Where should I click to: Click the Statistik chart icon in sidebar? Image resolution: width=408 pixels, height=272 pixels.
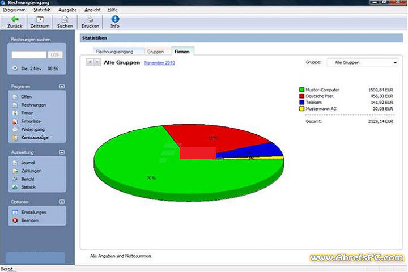coord(15,187)
